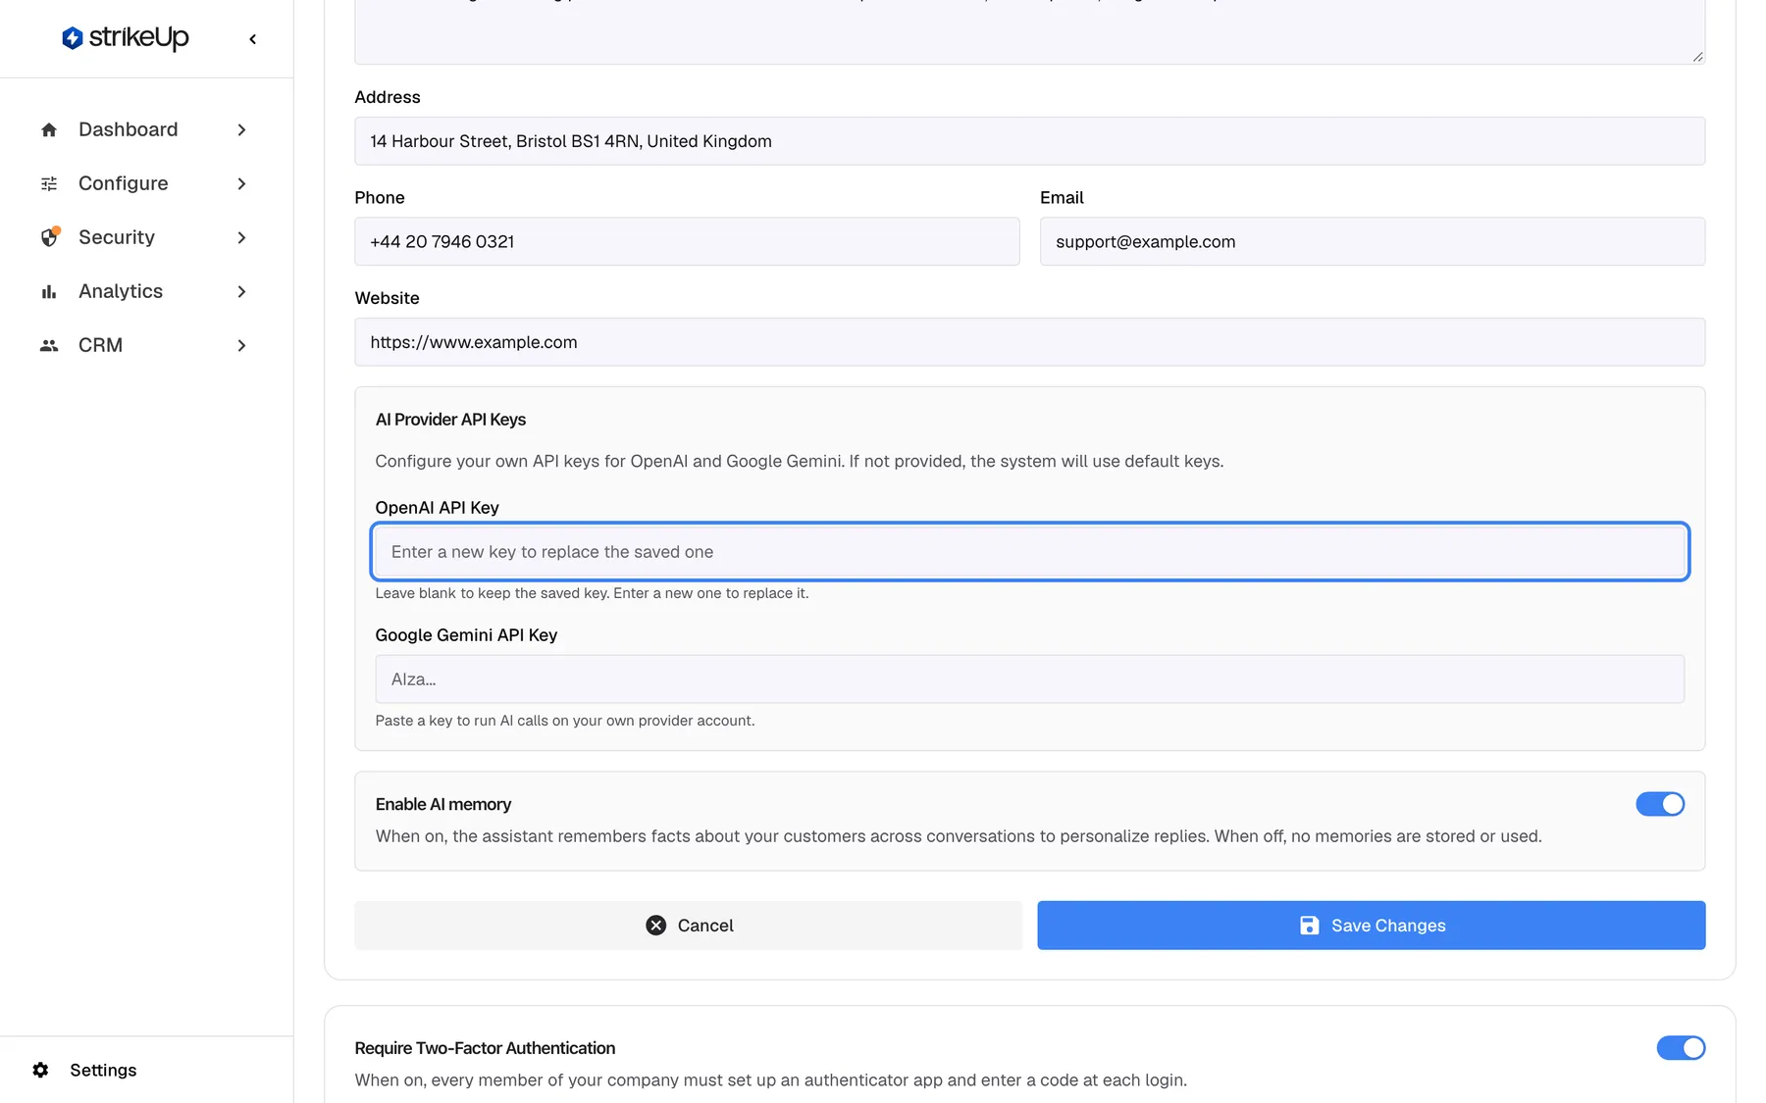
Task: Click the Google Gemini API Key field
Action: [x=1029, y=679]
